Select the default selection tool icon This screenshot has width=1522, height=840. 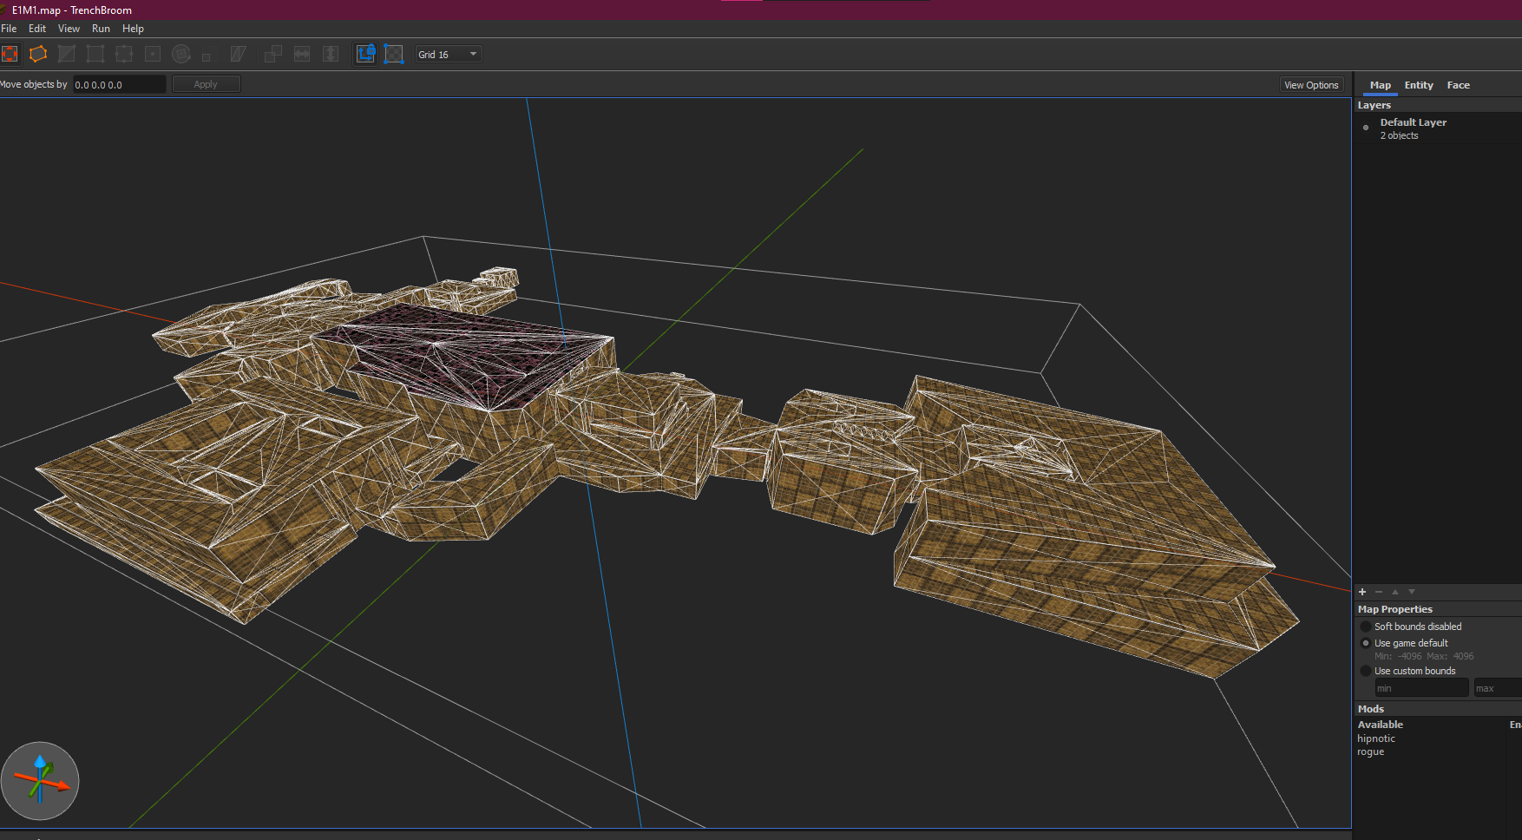(x=10, y=54)
